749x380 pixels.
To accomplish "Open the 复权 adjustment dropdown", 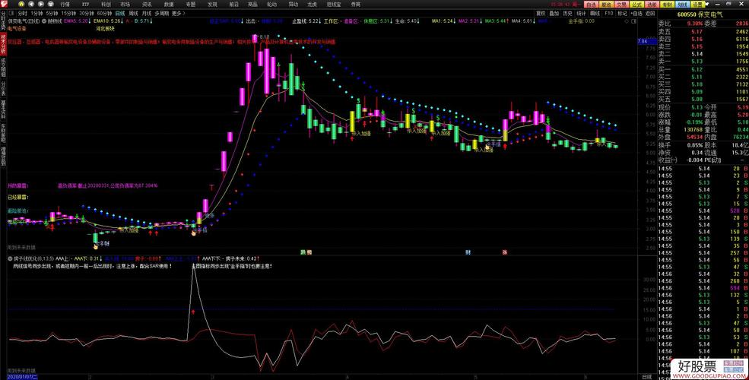I will (x=541, y=14).
